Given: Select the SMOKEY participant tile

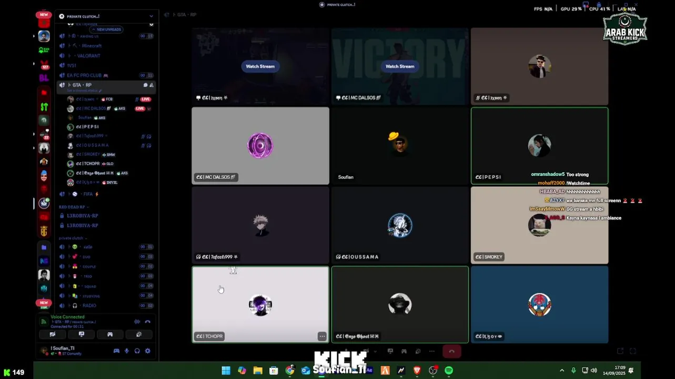Looking at the screenshot, I should [539, 225].
